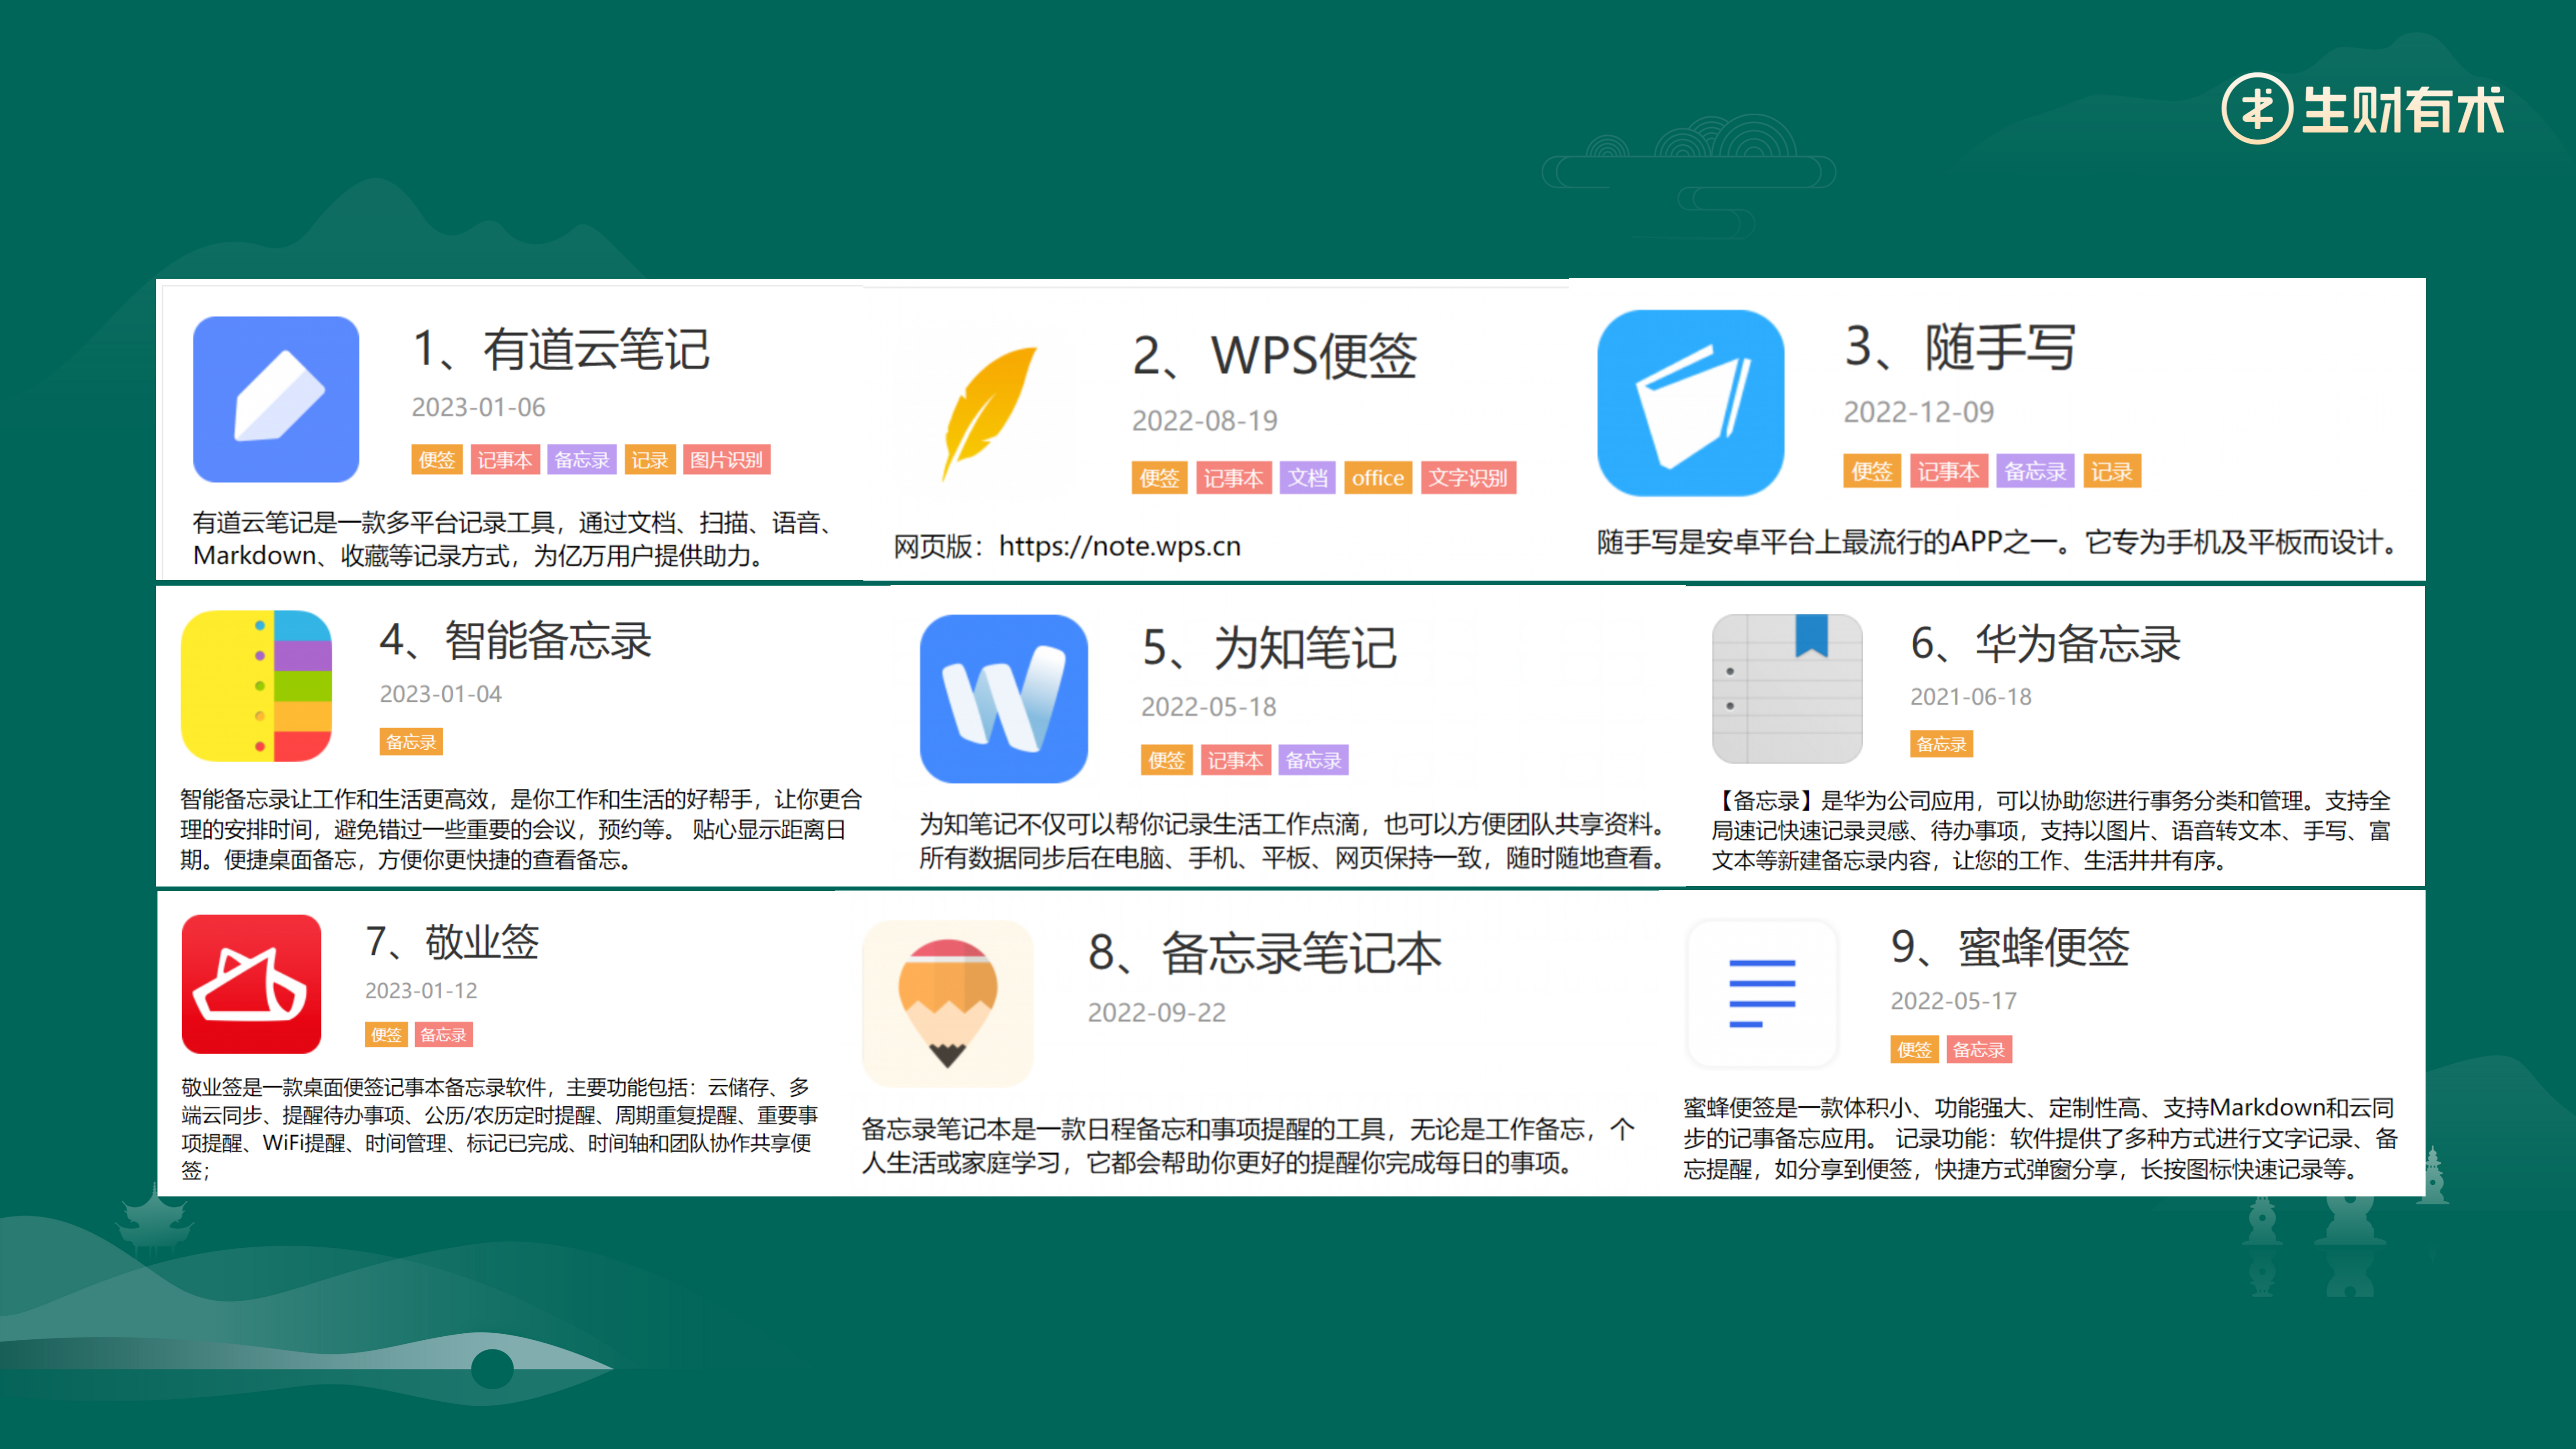Select the 便签 tag under WPS便签
Screen dimensions: 2576x1449
pyautogui.click(x=1160, y=478)
